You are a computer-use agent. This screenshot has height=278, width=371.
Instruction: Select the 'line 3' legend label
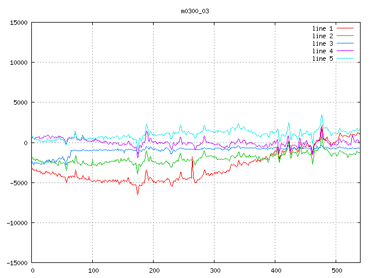point(322,43)
